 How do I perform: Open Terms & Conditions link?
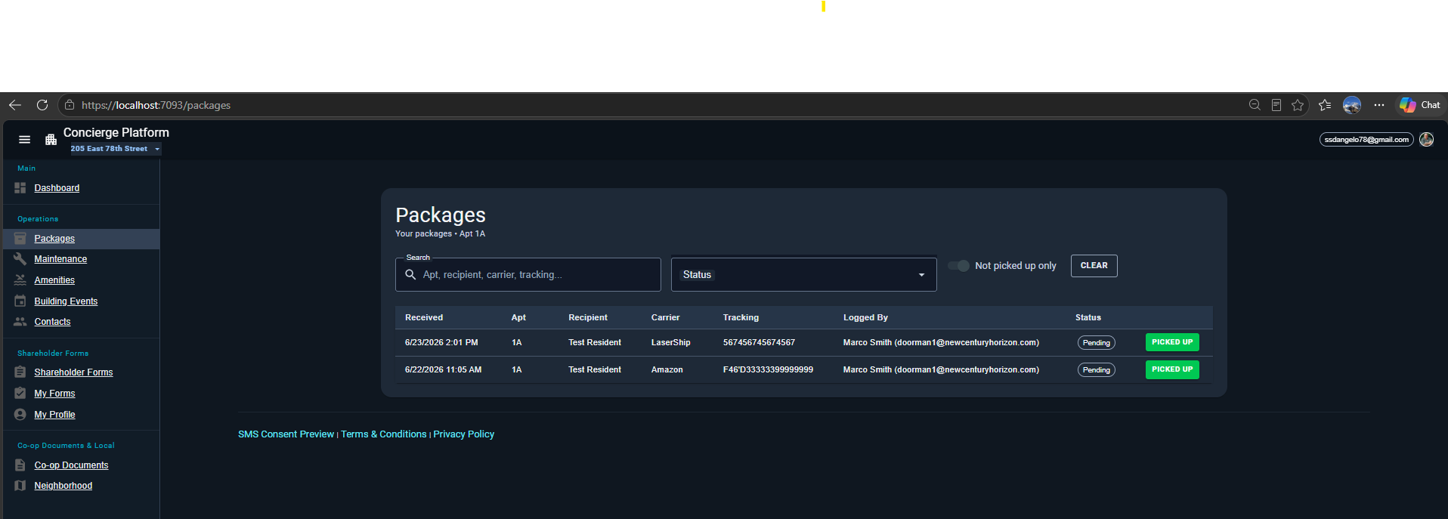[383, 434]
